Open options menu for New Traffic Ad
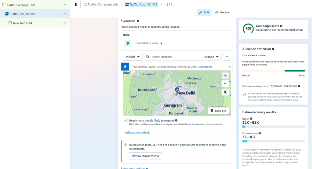The width and height of the screenshot is (312, 169). 64,23
